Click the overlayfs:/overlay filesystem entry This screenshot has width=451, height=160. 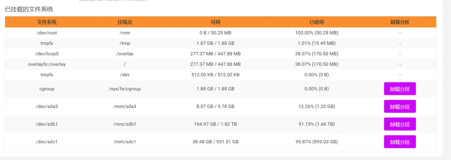click(x=47, y=64)
